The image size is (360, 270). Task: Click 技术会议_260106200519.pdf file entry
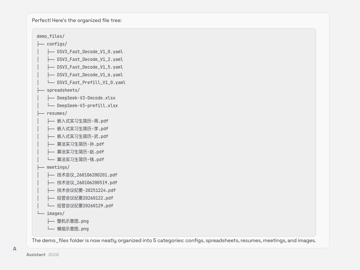[87, 183]
